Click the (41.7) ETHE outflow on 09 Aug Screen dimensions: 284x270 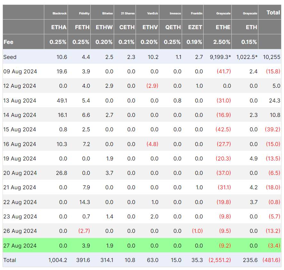224,71
